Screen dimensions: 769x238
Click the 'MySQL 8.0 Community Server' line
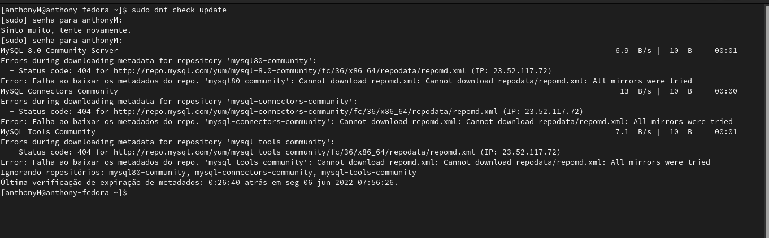tap(59, 51)
